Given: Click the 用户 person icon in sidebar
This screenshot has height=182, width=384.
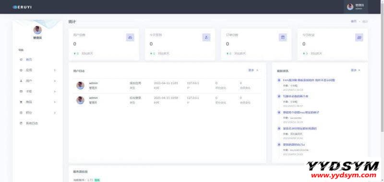Looking at the screenshot, I should click(x=21, y=81).
